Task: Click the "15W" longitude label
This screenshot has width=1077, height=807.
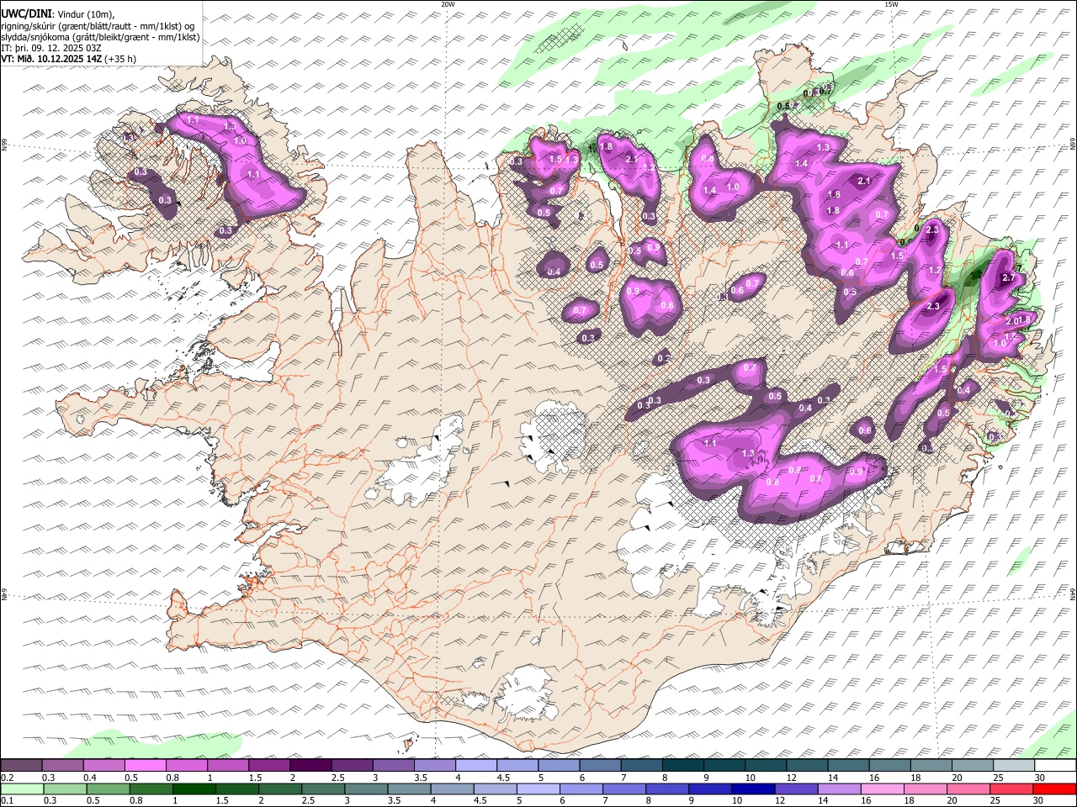Action: pyautogui.click(x=891, y=4)
